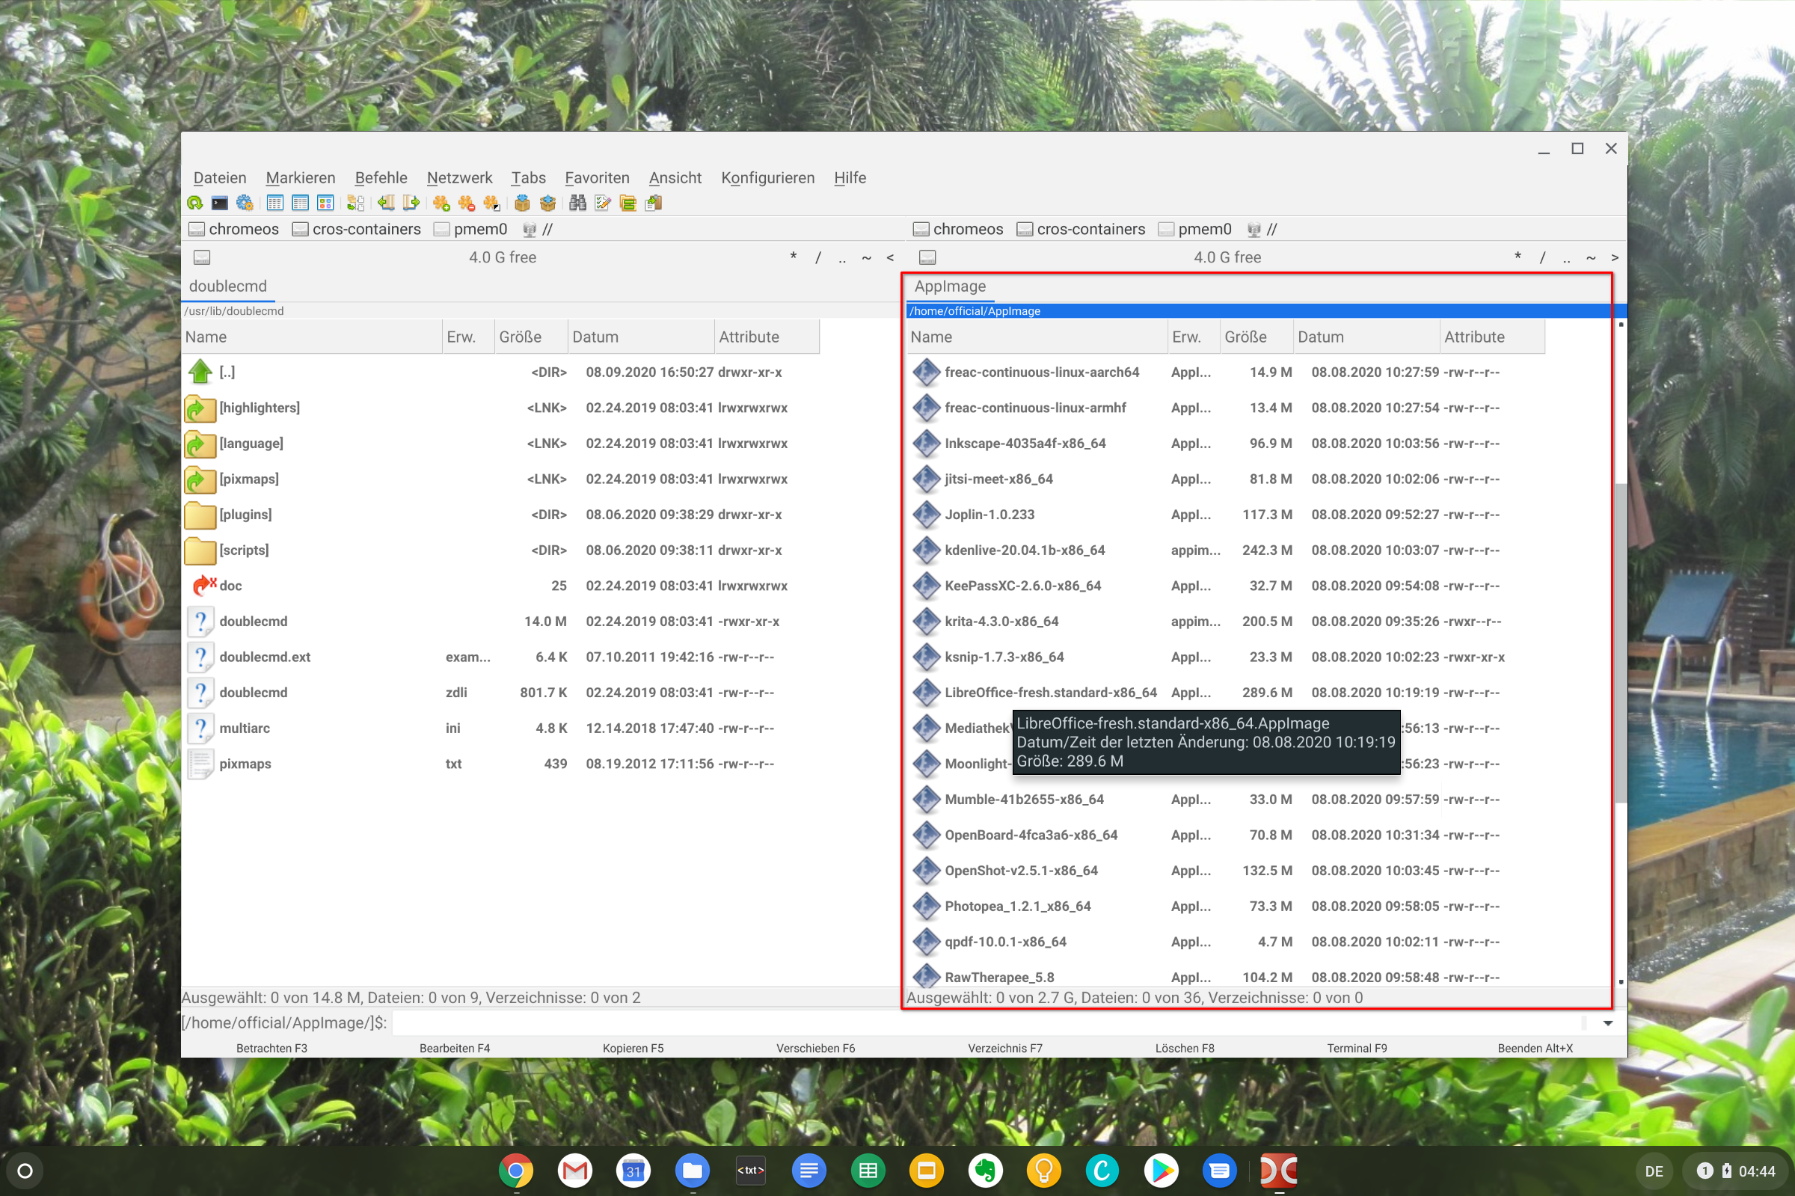Click the left-pointing arrow panel sync icon
This screenshot has width=1795, height=1196.
pyautogui.click(x=386, y=203)
